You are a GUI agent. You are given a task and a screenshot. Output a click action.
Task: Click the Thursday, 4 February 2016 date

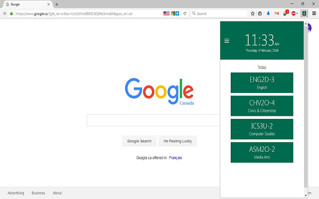point(262,51)
